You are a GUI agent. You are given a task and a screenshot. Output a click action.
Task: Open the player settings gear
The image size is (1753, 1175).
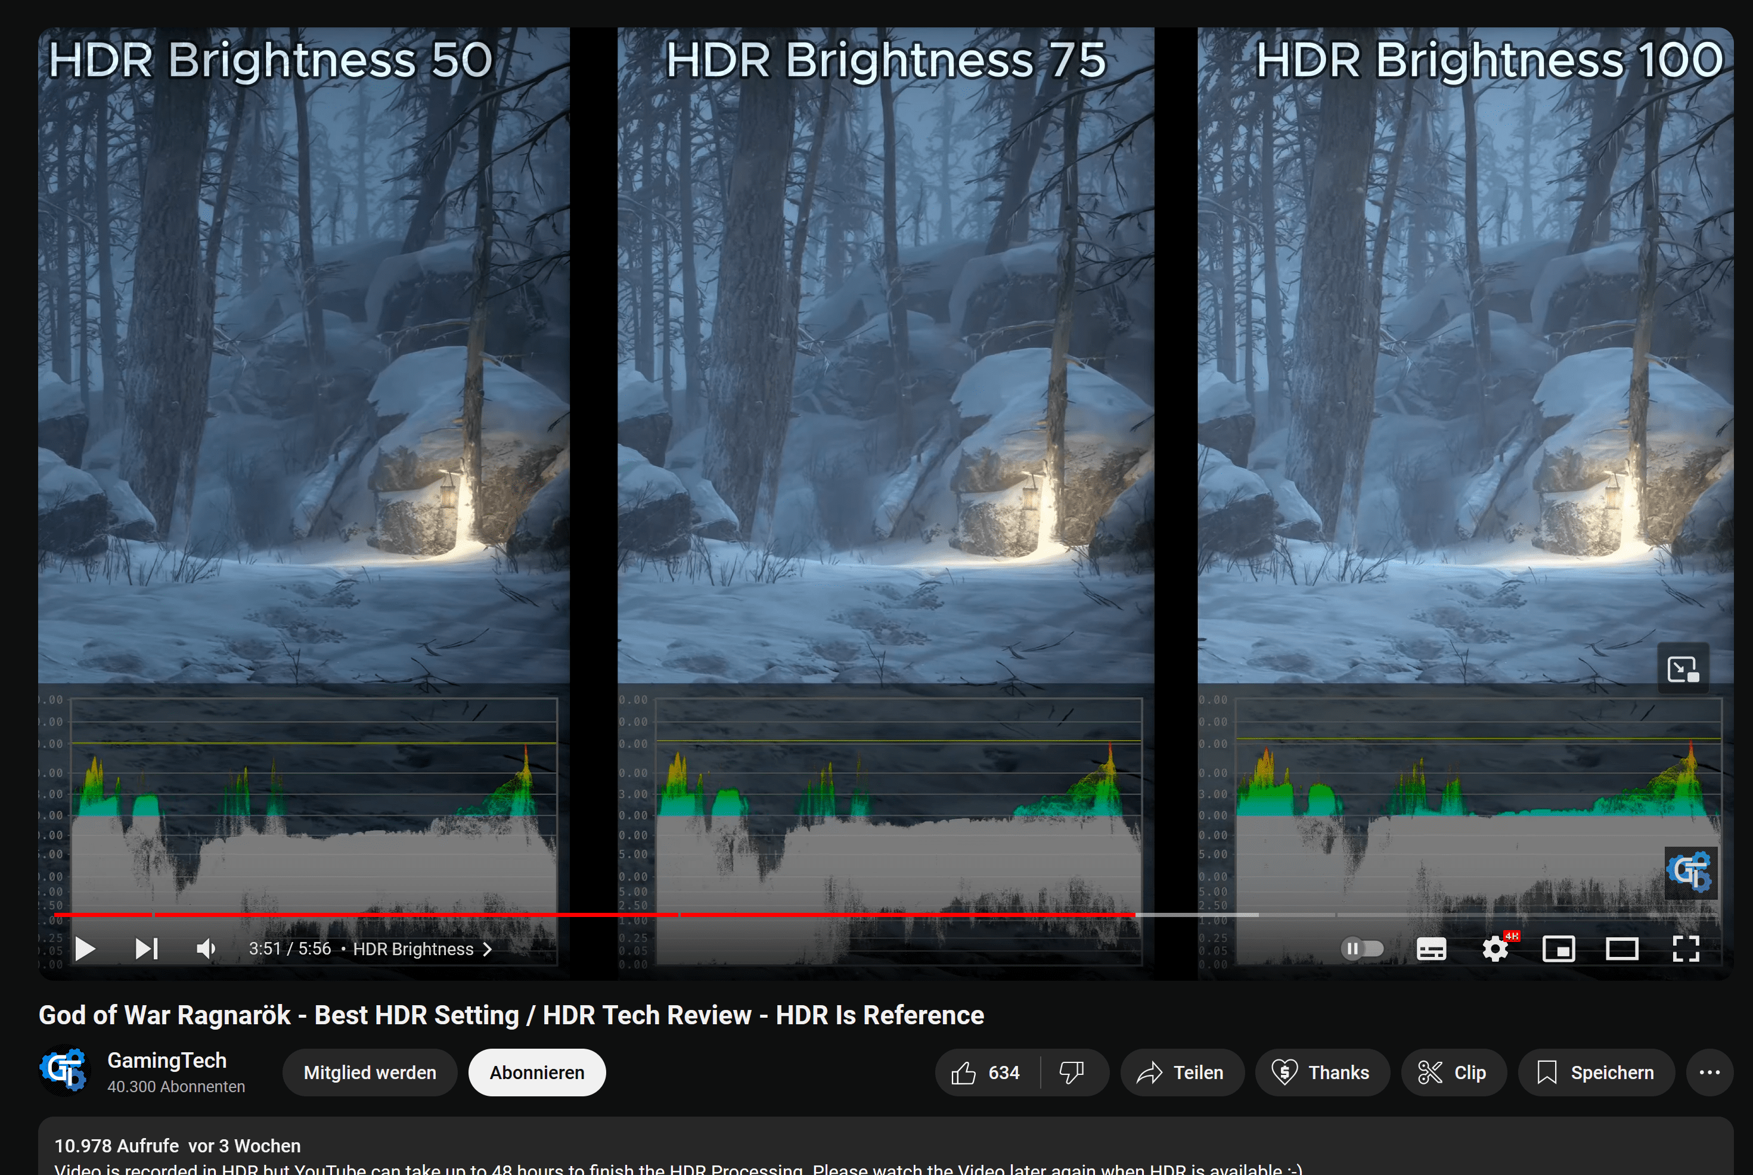tap(1495, 949)
